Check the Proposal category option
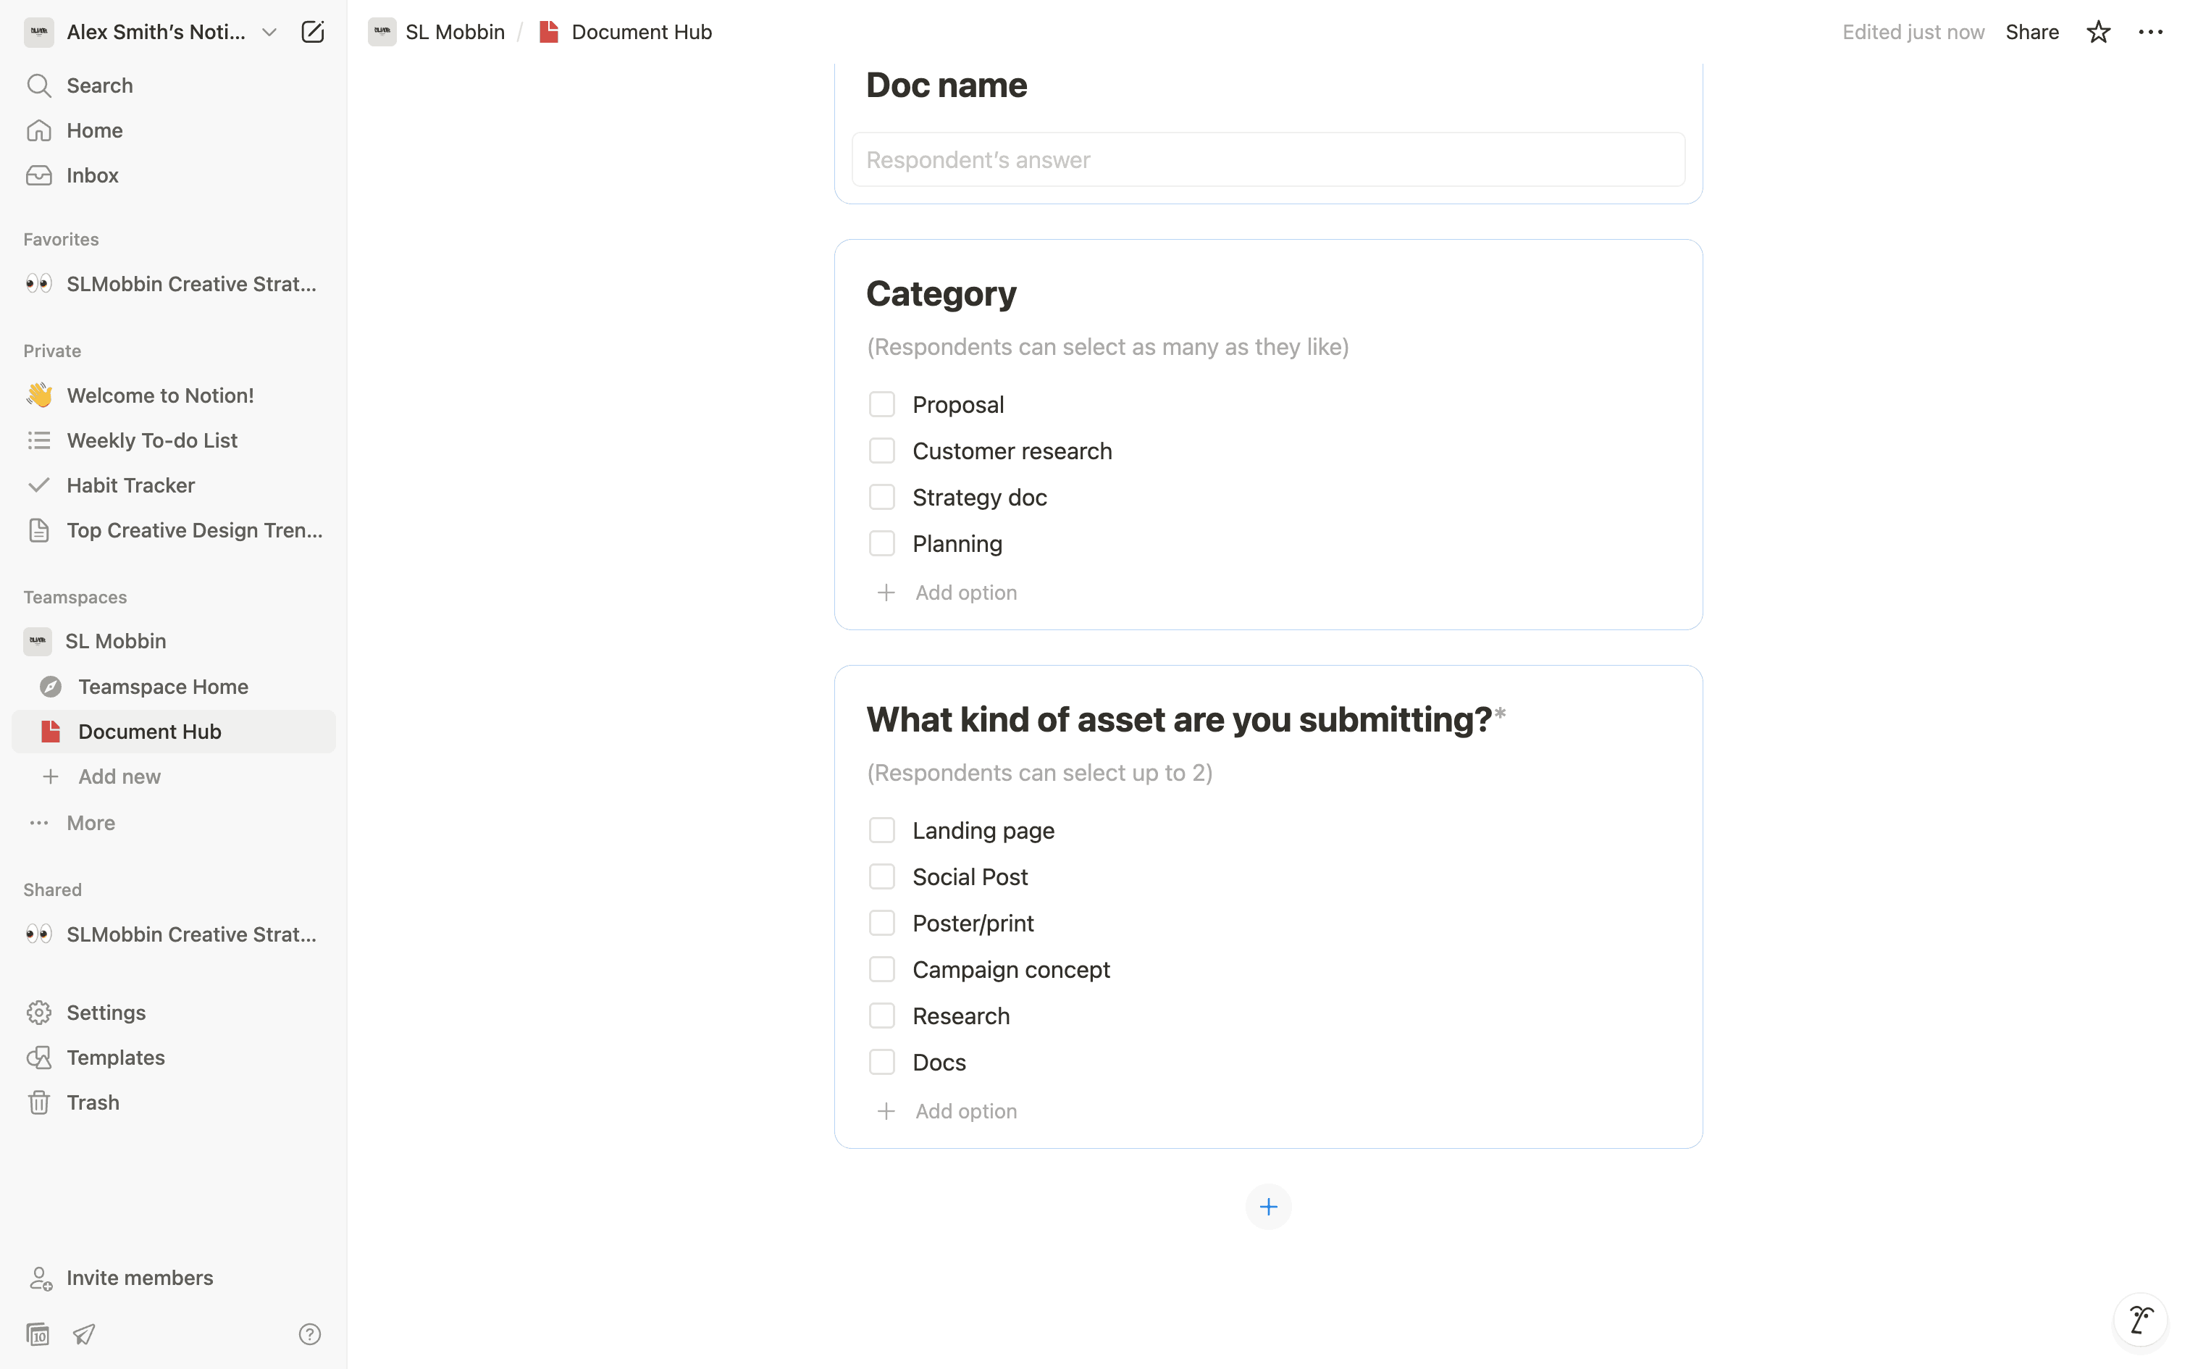Image resolution: width=2190 pixels, height=1369 pixels. (x=881, y=405)
